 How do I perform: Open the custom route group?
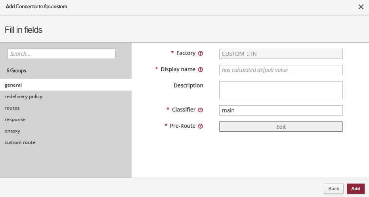click(20, 142)
